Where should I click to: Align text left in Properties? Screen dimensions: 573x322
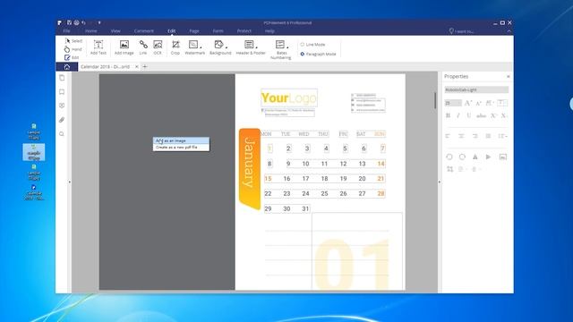coord(448,136)
